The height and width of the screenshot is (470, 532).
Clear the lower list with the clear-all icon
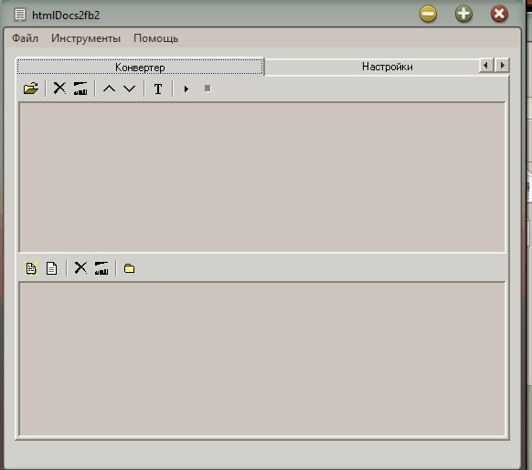[x=101, y=268]
